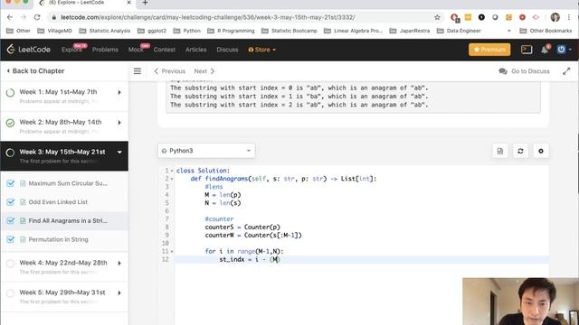Open the code notes document icon
The width and height of the screenshot is (579, 325).
coord(500,151)
